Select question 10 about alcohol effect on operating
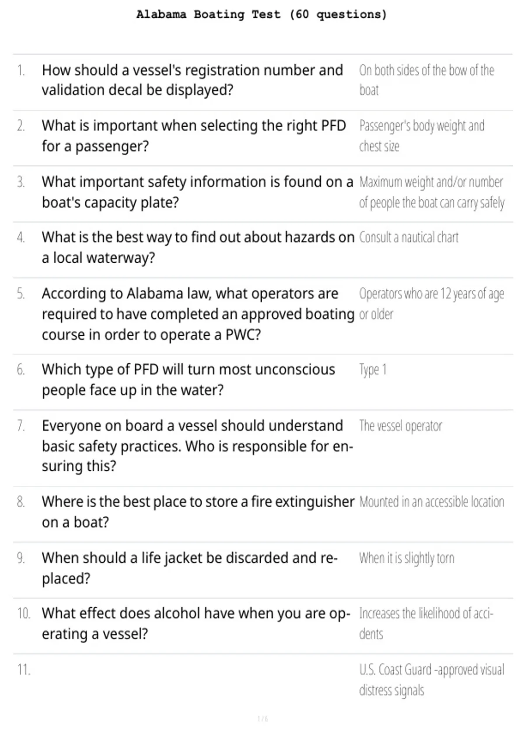Viewport: 525px width, 743px height. coord(196,623)
